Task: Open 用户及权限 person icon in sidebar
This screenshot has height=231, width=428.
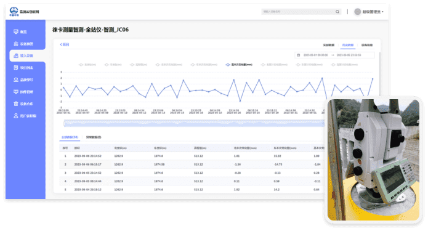Action: pos(16,116)
